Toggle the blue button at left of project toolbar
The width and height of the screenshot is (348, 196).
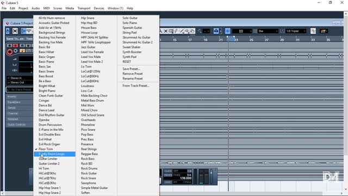[x=8, y=31]
